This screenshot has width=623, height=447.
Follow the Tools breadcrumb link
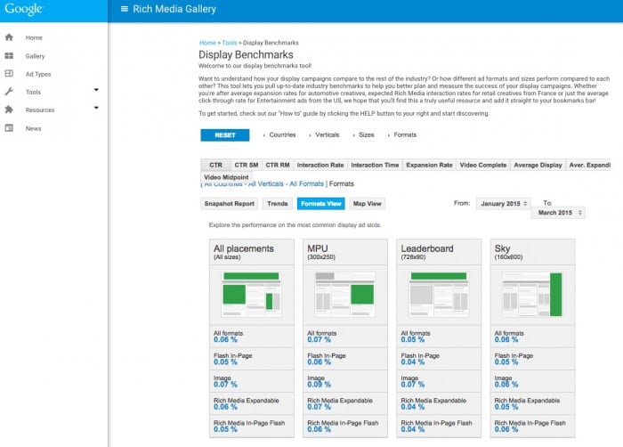point(230,43)
